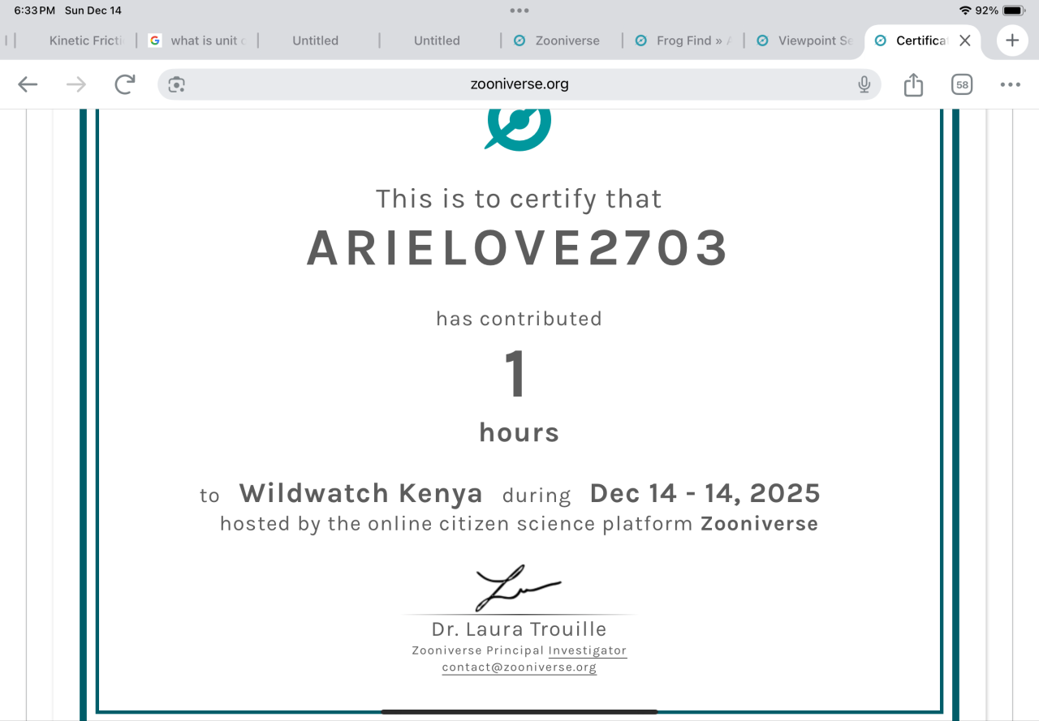Tap the home indicator bar at bottom
This screenshot has height=721, width=1039.
[x=519, y=712]
